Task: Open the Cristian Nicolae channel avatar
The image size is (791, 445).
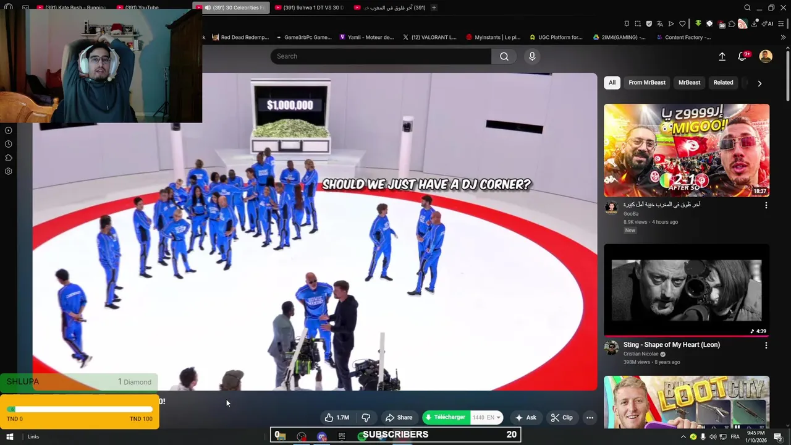Action: coord(611,347)
